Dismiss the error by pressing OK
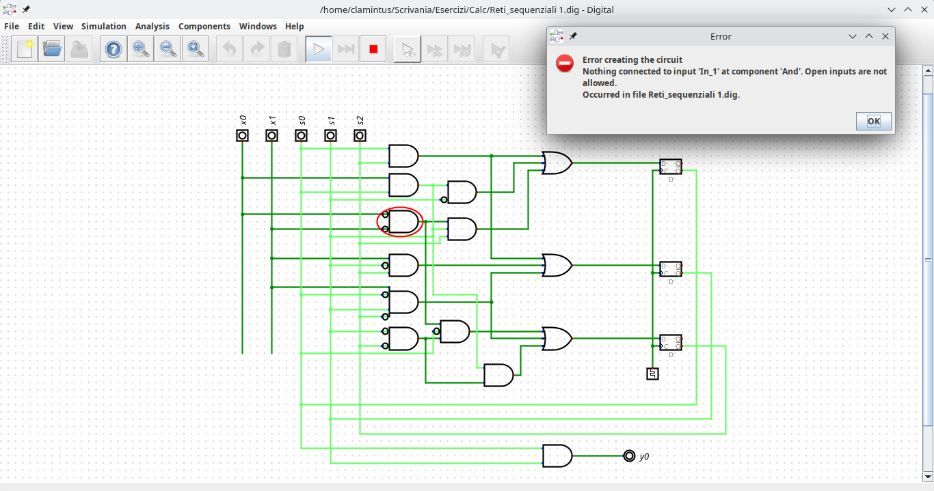Viewport: 934px width, 491px height. click(x=873, y=120)
